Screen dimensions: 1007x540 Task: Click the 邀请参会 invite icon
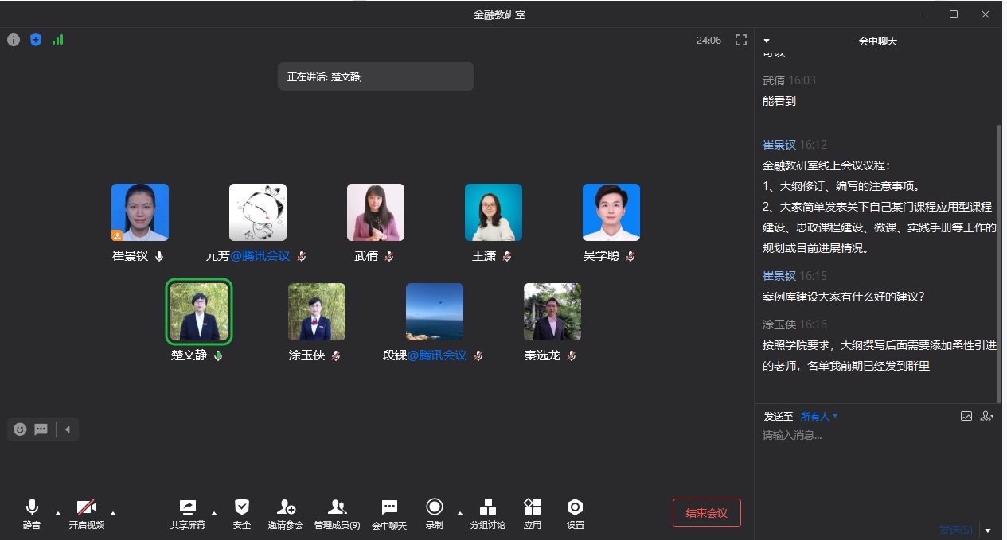[286, 513]
